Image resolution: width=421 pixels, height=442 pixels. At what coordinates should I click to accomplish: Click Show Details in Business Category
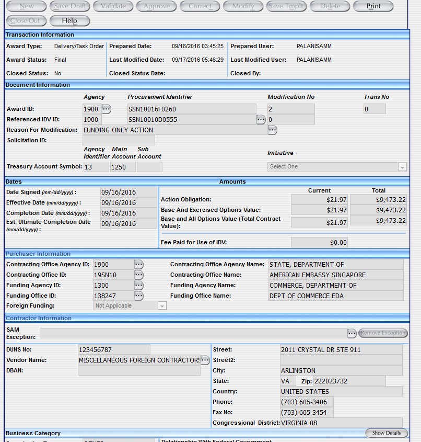(x=387, y=433)
